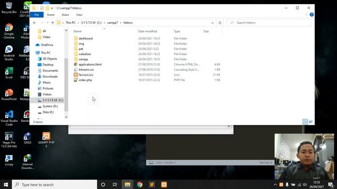Select System (D:) drive in navigation pane

50,106
